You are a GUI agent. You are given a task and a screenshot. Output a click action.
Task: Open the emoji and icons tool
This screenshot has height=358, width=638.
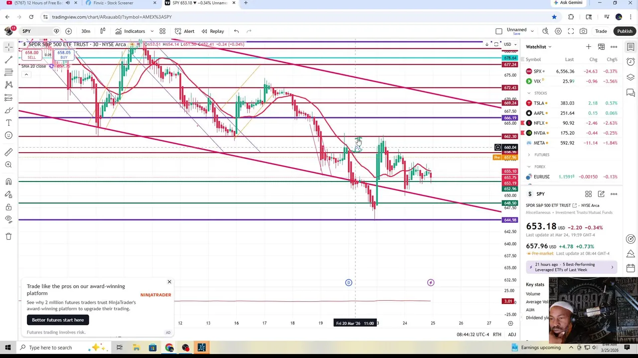click(x=8, y=135)
